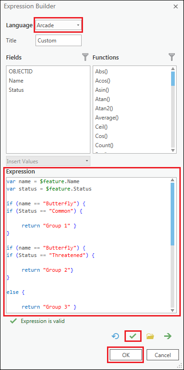Select the Atan() function
Screen dimensions: 184x370
tap(103, 99)
